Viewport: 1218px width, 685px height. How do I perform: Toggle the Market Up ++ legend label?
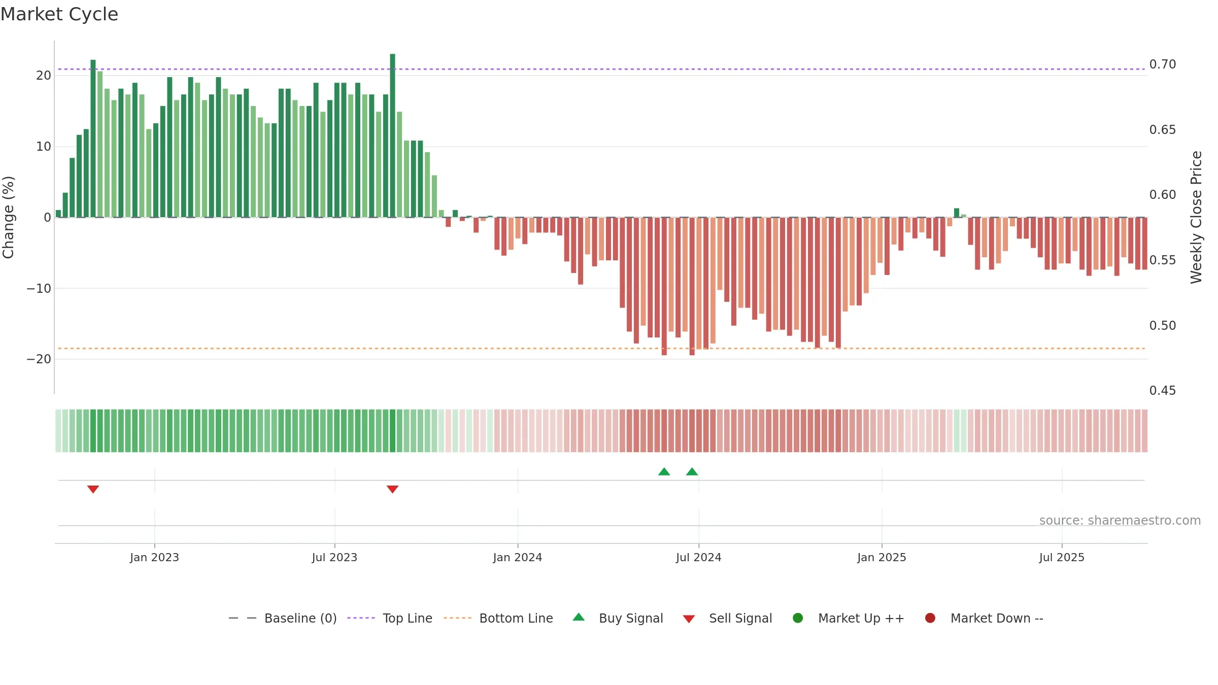[861, 619]
